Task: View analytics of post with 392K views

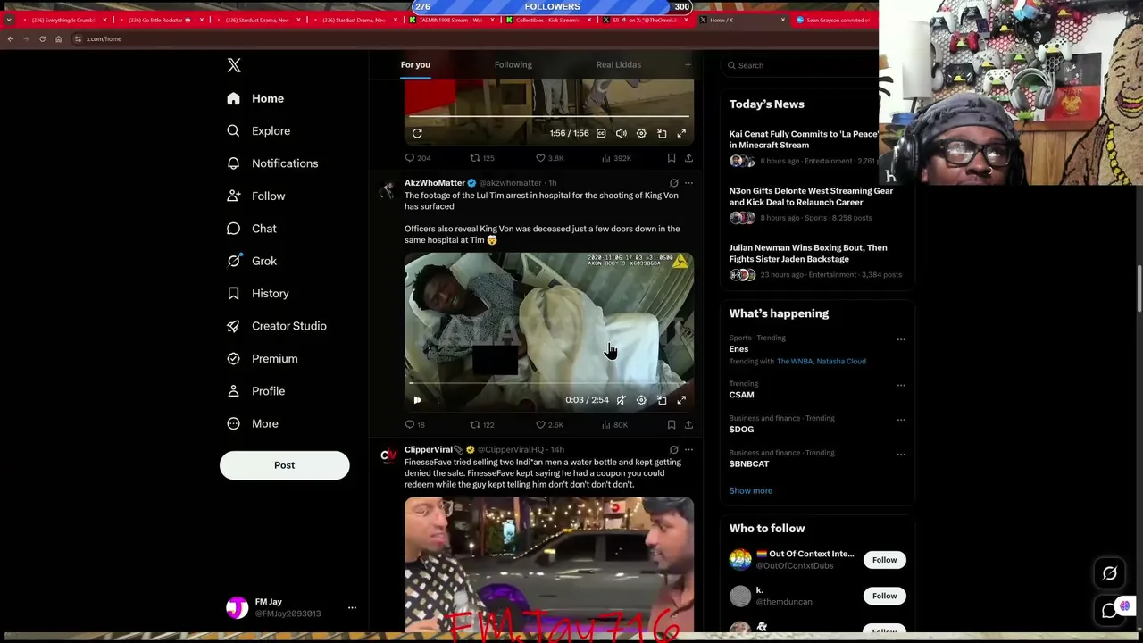Action: coord(615,158)
